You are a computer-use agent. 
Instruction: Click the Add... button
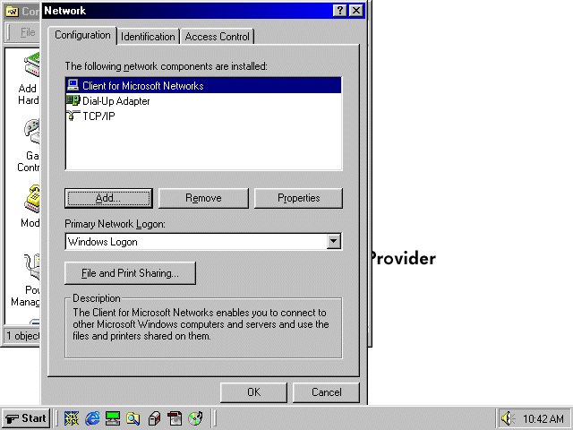click(108, 198)
